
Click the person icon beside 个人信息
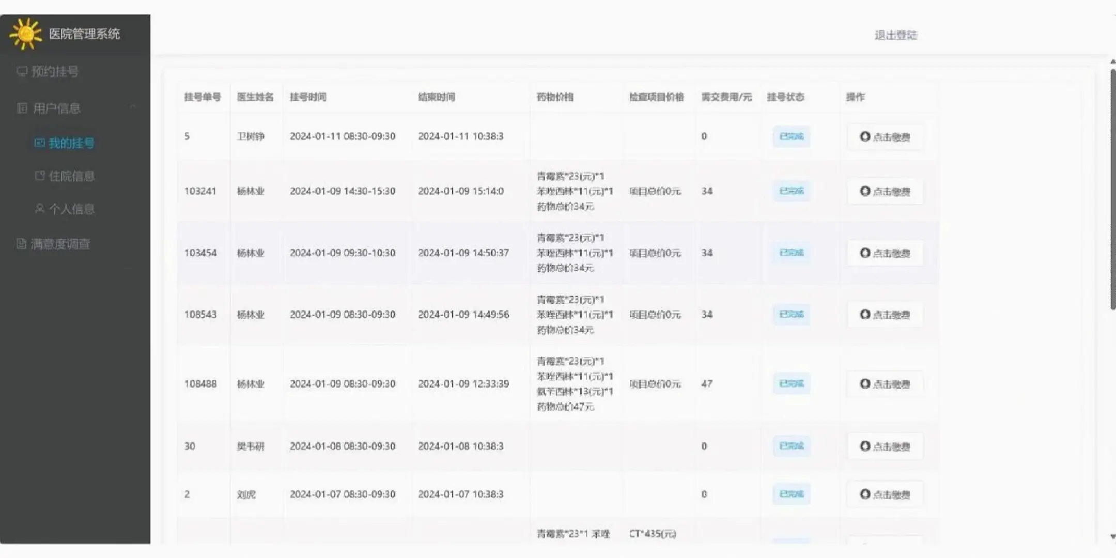tap(39, 209)
